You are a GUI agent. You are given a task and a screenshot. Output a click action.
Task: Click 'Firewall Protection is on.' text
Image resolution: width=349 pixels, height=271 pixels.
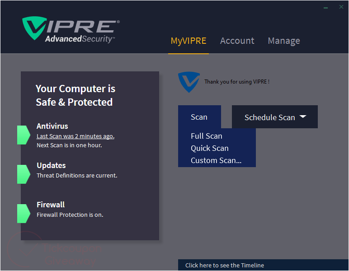click(x=70, y=215)
